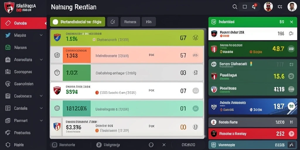The image size is (300, 150).
Task: Expand the Magda sidebar chevron
Action: [41, 35]
